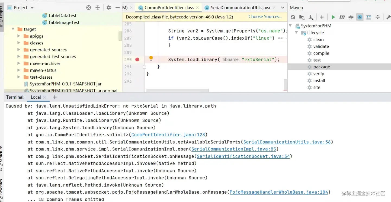
Task: Select the install lifecycle goal
Action: pos(319,81)
